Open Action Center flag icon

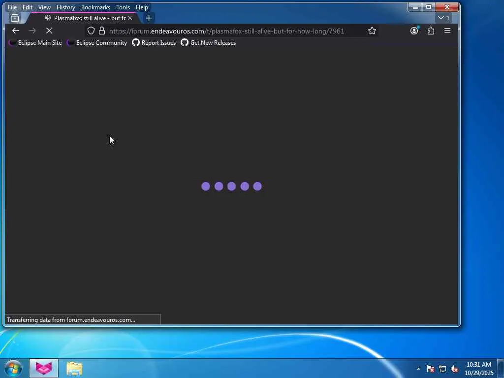point(431,369)
